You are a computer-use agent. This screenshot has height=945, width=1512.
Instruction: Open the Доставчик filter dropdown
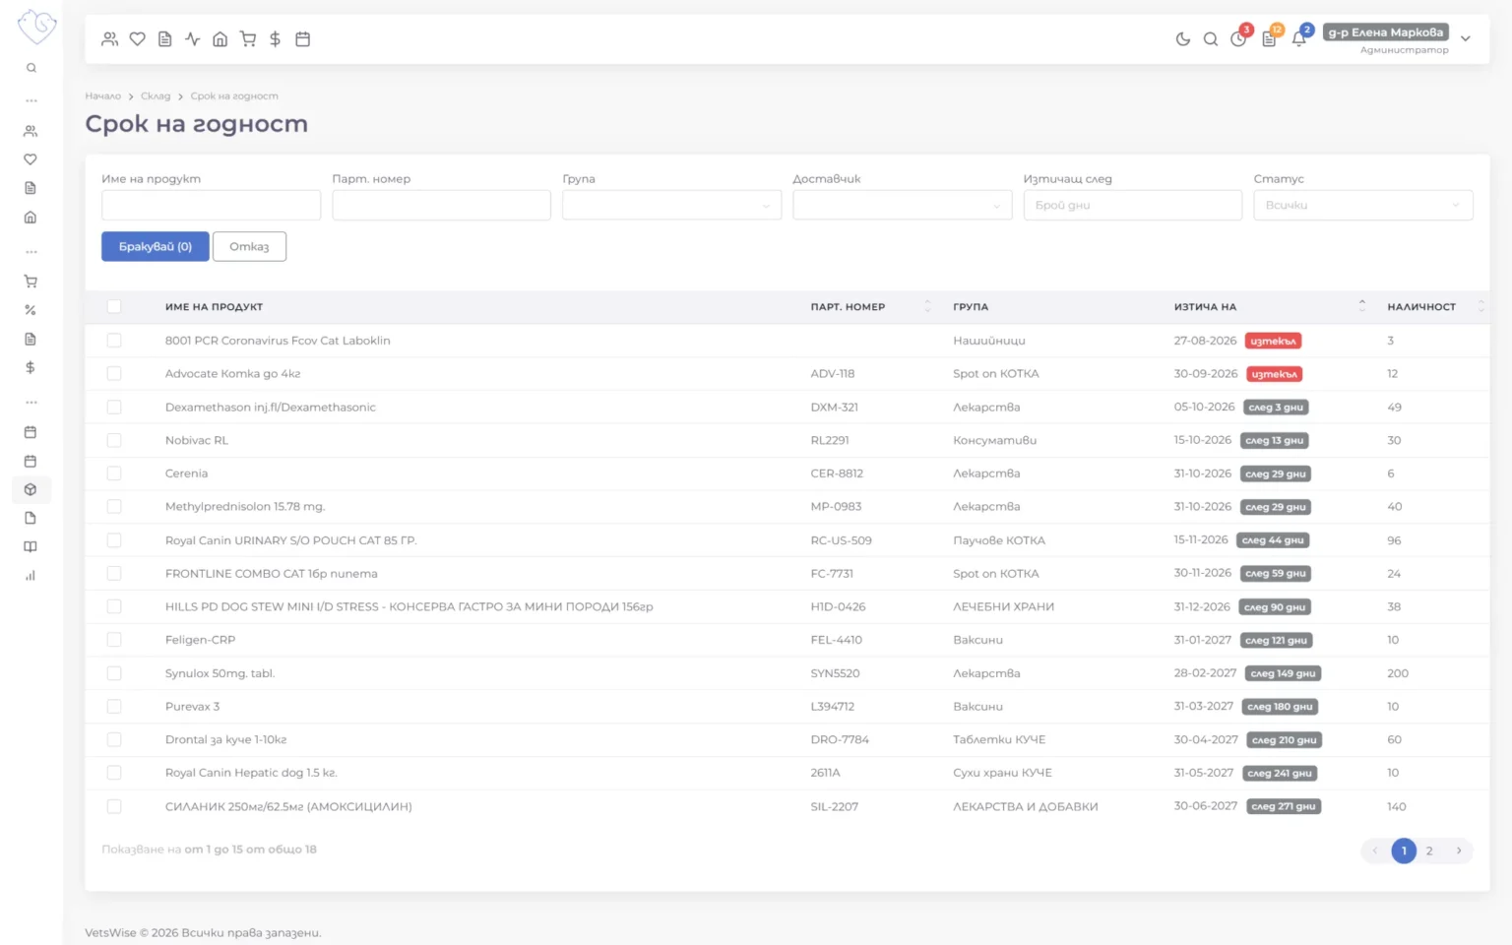click(902, 205)
